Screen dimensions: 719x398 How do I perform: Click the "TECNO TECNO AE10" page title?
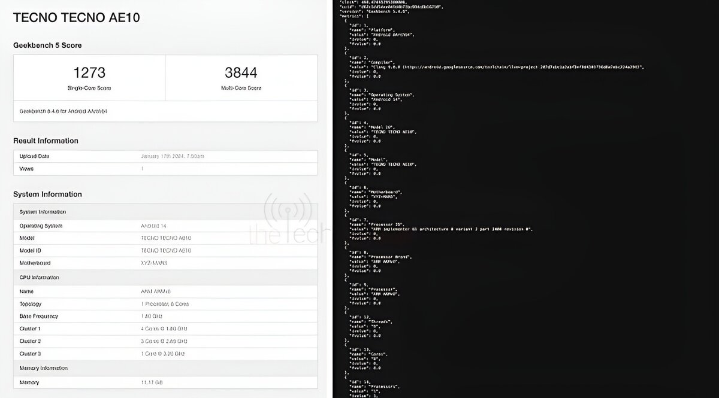[x=77, y=18]
